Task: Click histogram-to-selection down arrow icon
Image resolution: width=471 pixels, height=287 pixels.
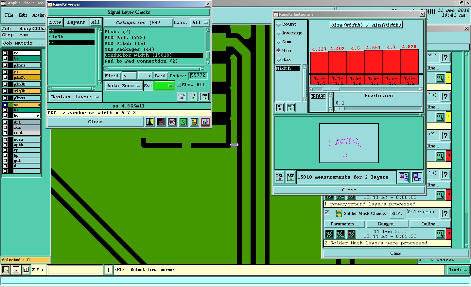Action: (404, 177)
